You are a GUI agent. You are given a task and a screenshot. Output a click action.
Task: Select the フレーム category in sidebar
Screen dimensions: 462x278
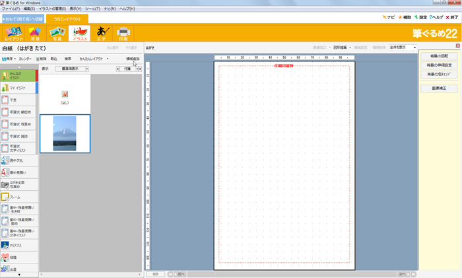click(18, 197)
